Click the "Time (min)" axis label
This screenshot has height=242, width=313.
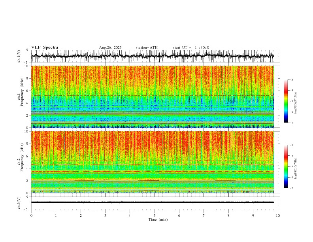158,219
